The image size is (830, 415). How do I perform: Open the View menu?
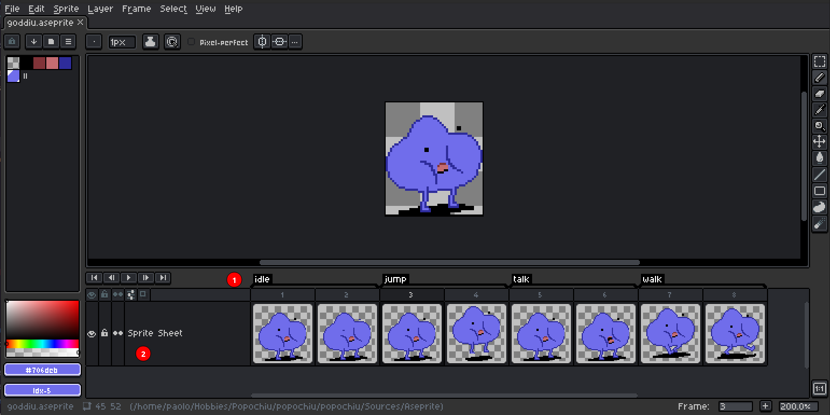(206, 9)
